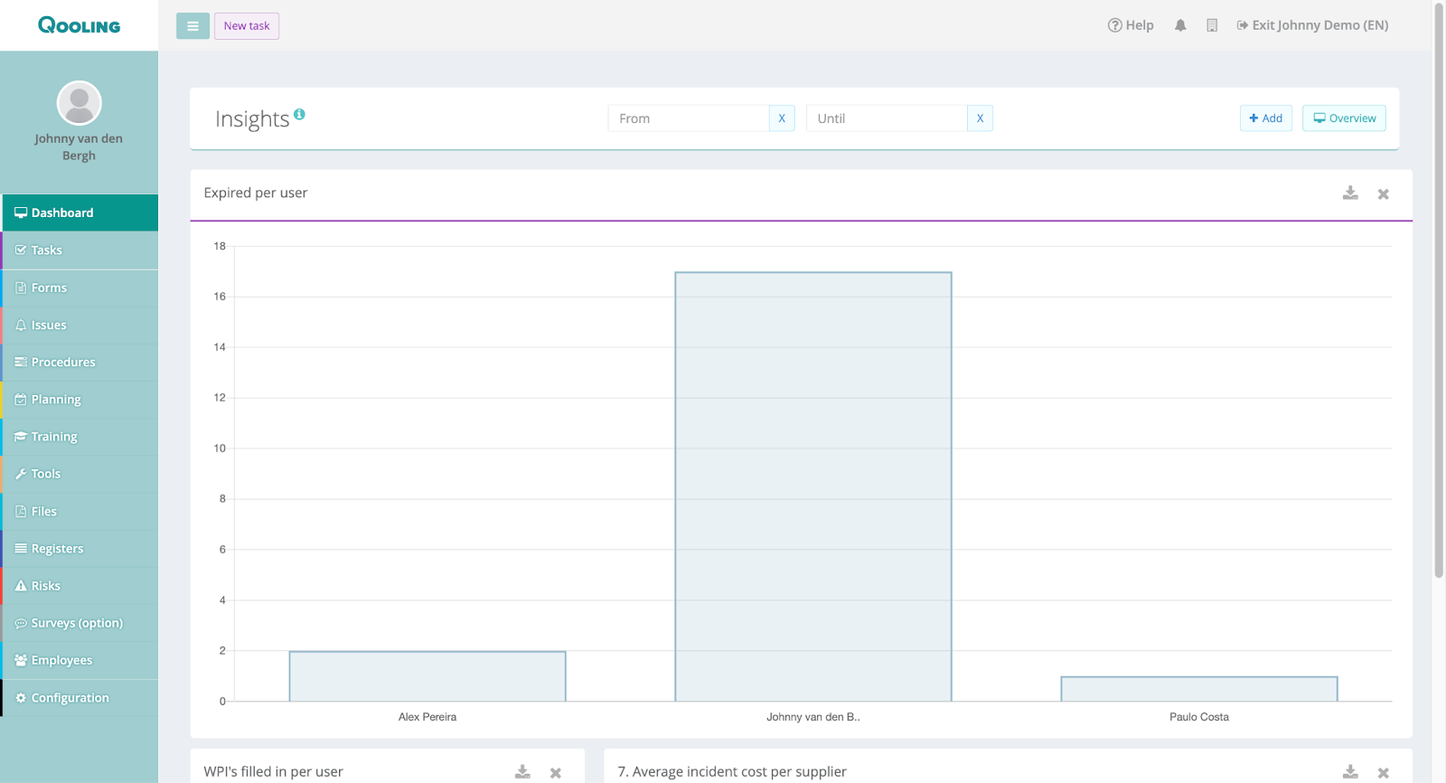1446x783 pixels.
Task: Download Average incident cost per supplier chart
Action: [1350, 772]
